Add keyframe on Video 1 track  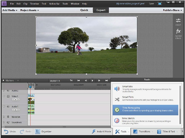[x=16, y=100]
